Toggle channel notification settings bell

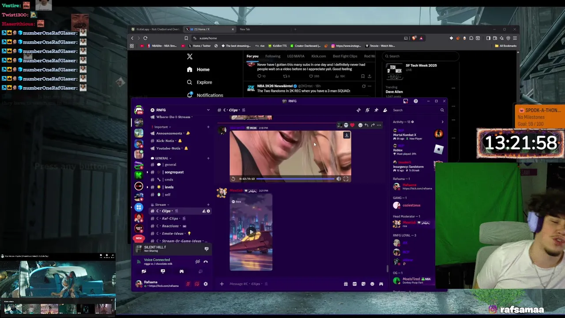(367, 110)
